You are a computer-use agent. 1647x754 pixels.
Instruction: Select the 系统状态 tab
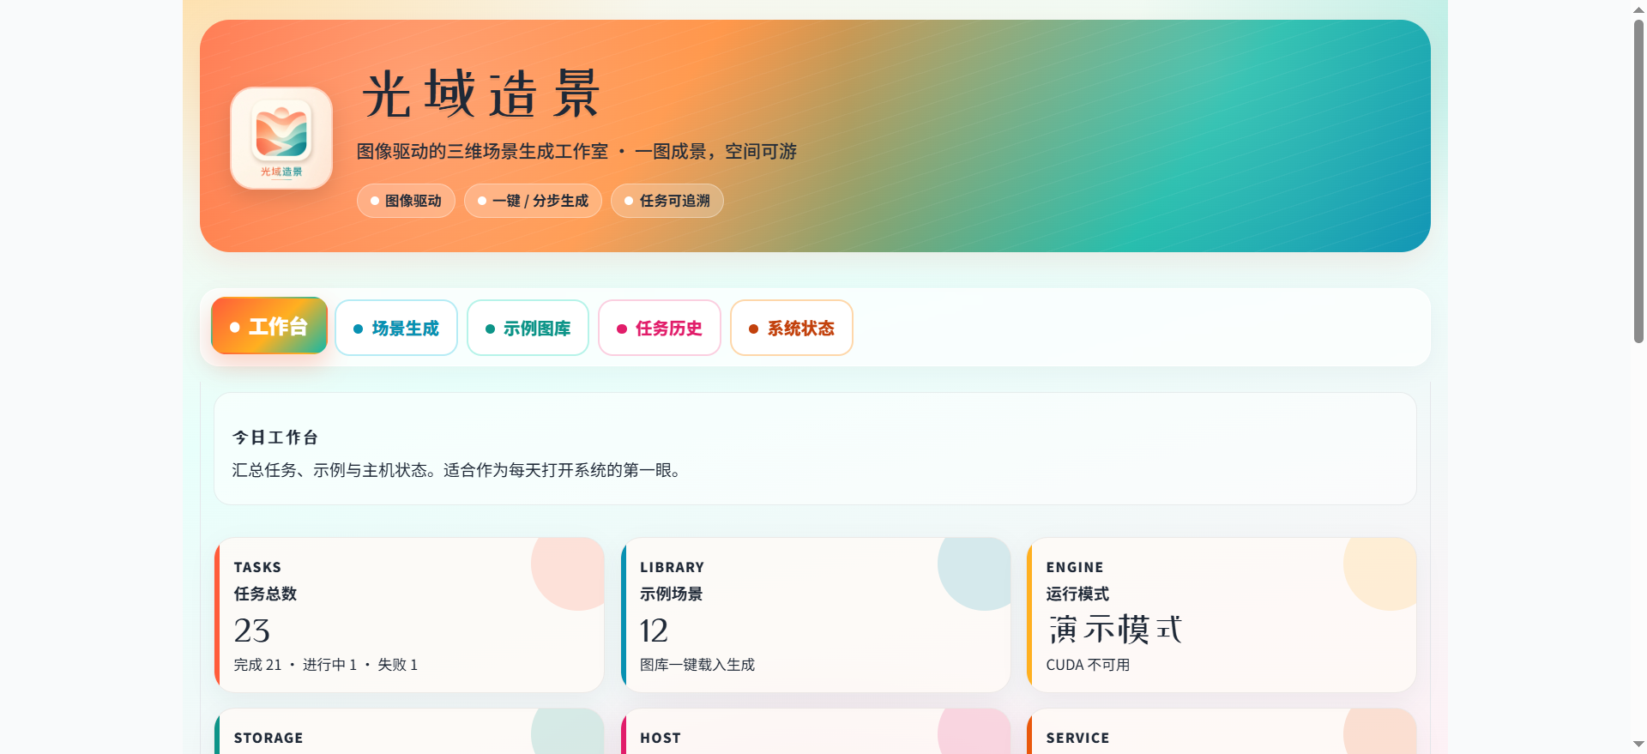click(792, 328)
